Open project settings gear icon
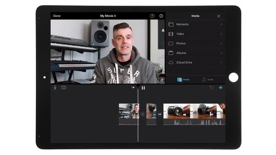 click(x=161, y=16)
